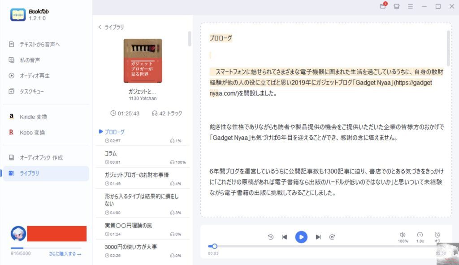Rewind 15 seconds icon
This screenshot has width=459, height=265.
pos(270,237)
